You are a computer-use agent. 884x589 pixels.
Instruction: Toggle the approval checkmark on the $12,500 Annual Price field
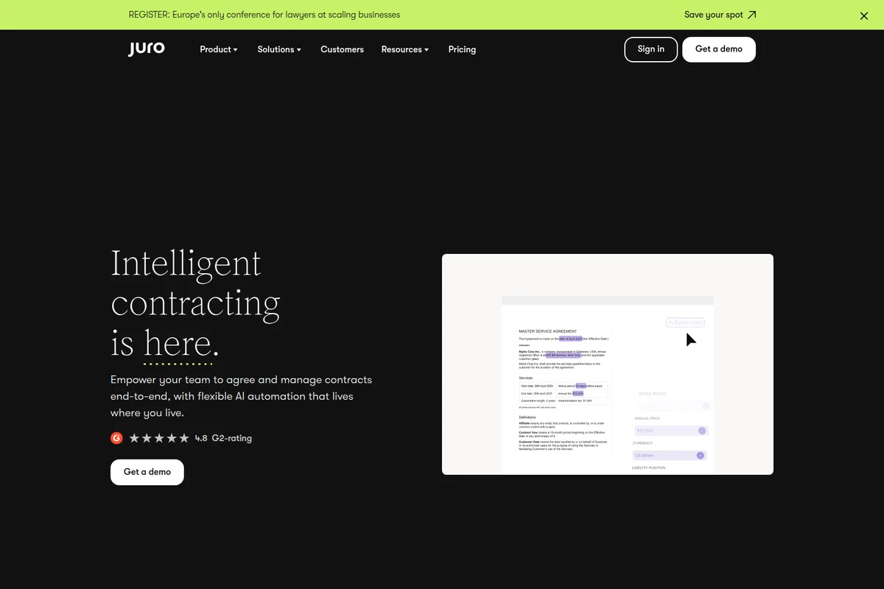[x=701, y=430]
